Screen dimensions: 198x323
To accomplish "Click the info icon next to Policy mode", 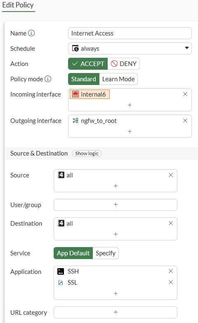I will [48, 79].
